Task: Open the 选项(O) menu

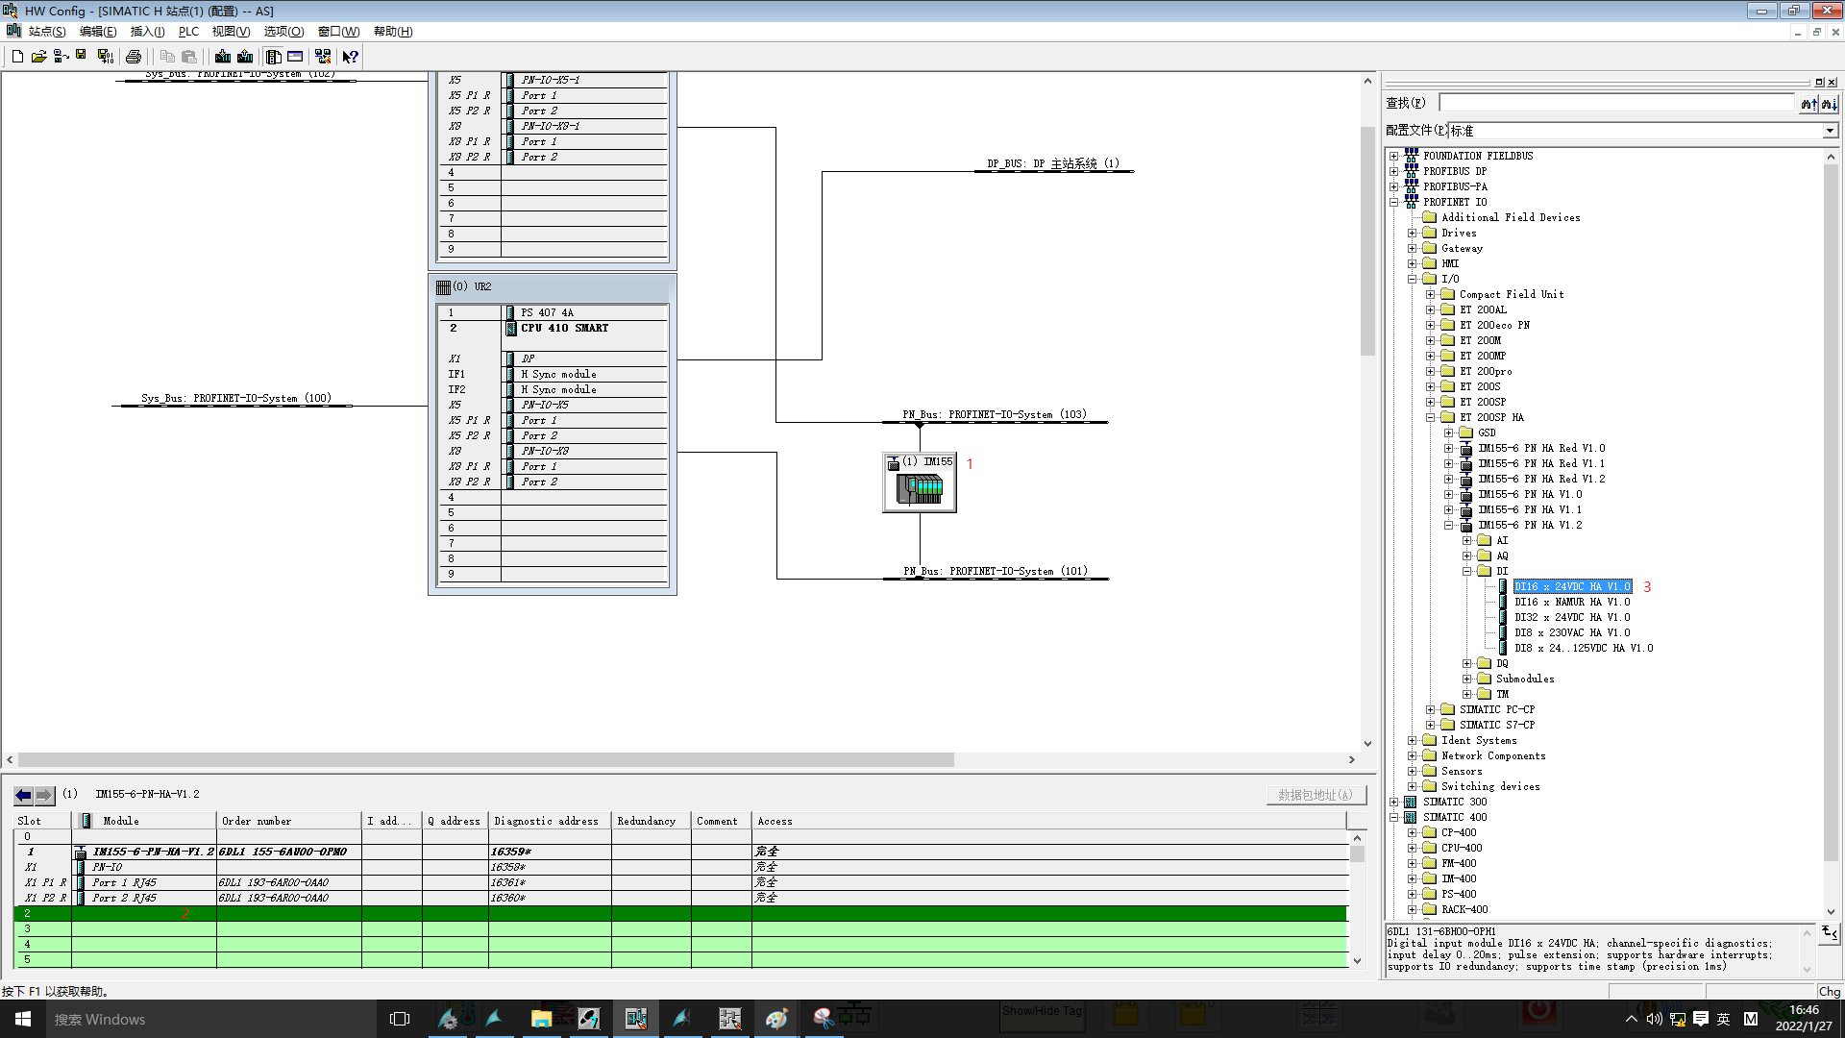Action: point(283,32)
